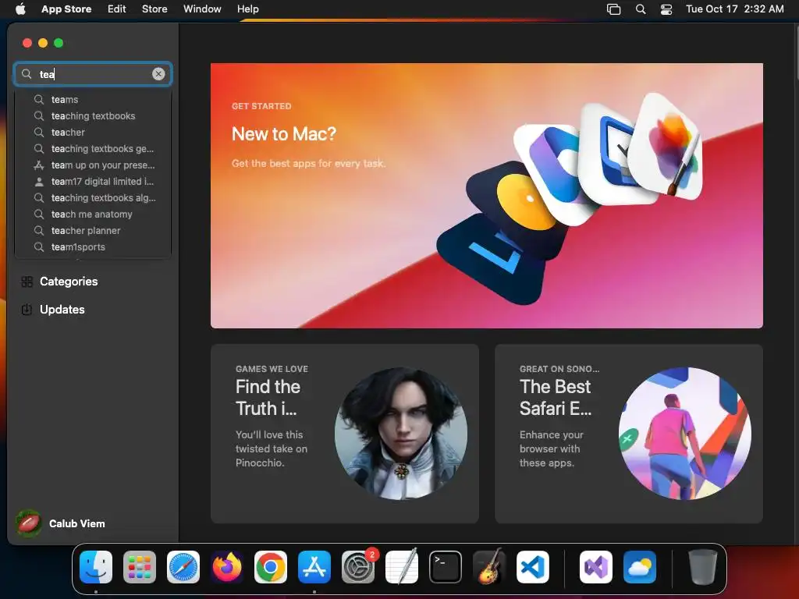Open Visual Studio from the Dock
This screenshot has width=799, height=599.
click(x=596, y=567)
